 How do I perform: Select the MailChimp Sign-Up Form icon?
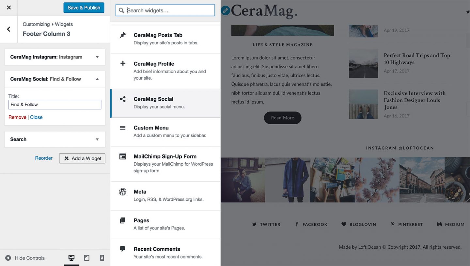point(122,157)
